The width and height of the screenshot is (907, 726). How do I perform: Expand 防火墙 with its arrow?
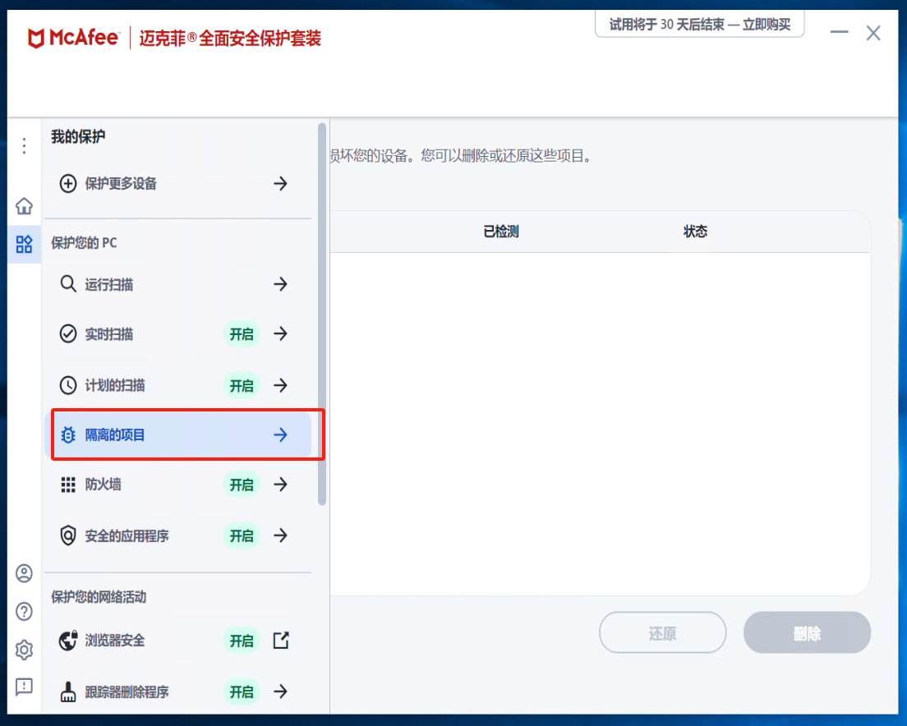pyautogui.click(x=280, y=485)
